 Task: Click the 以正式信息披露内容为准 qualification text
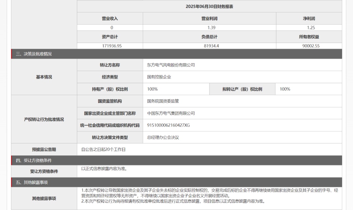point(104,169)
